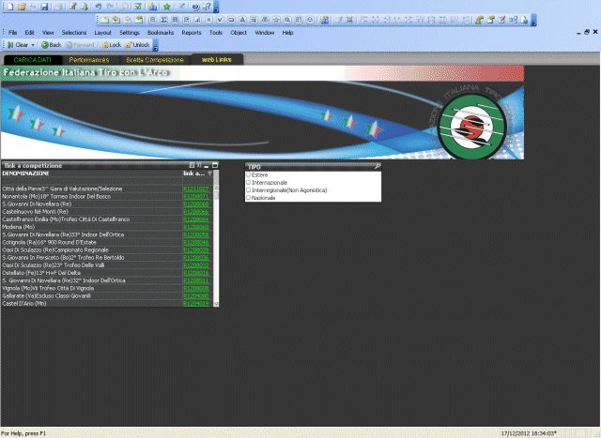
Task: Open the Bookmarks menu
Action: pyautogui.click(x=161, y=33)
